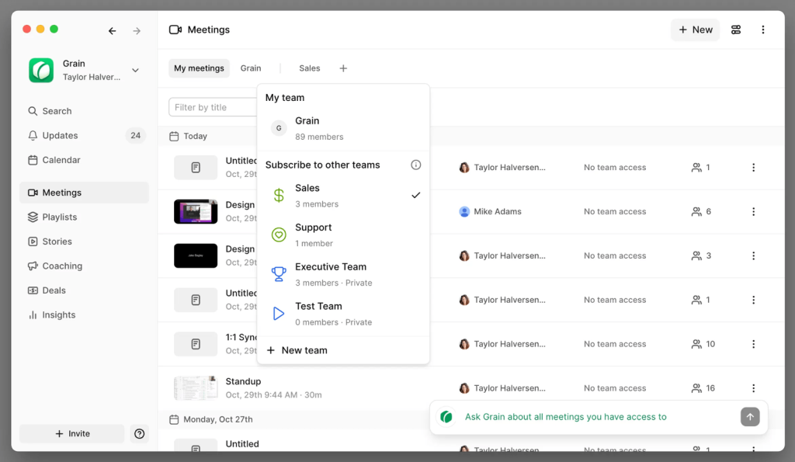Toggle Sales team subscription

pos(343,195)
